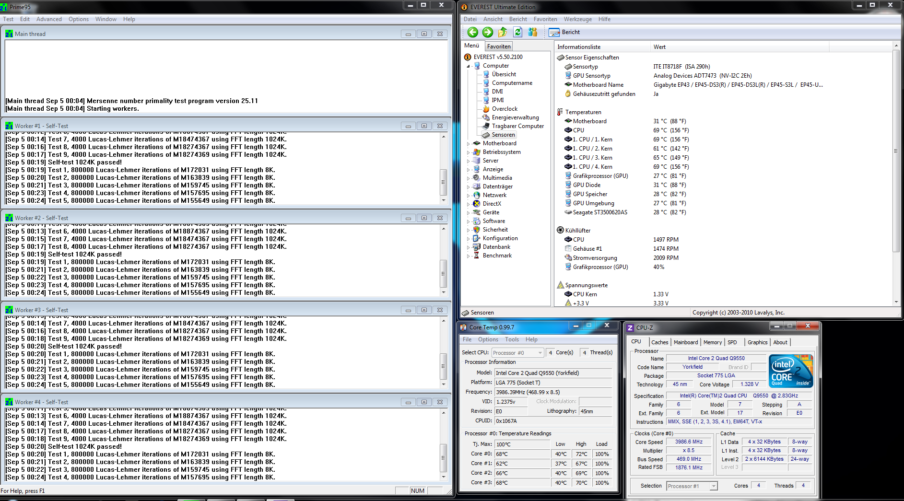Select the Anzeige monitor icon in the tree
Viewport: 904px width, 501px height.
tap(477, 169)
